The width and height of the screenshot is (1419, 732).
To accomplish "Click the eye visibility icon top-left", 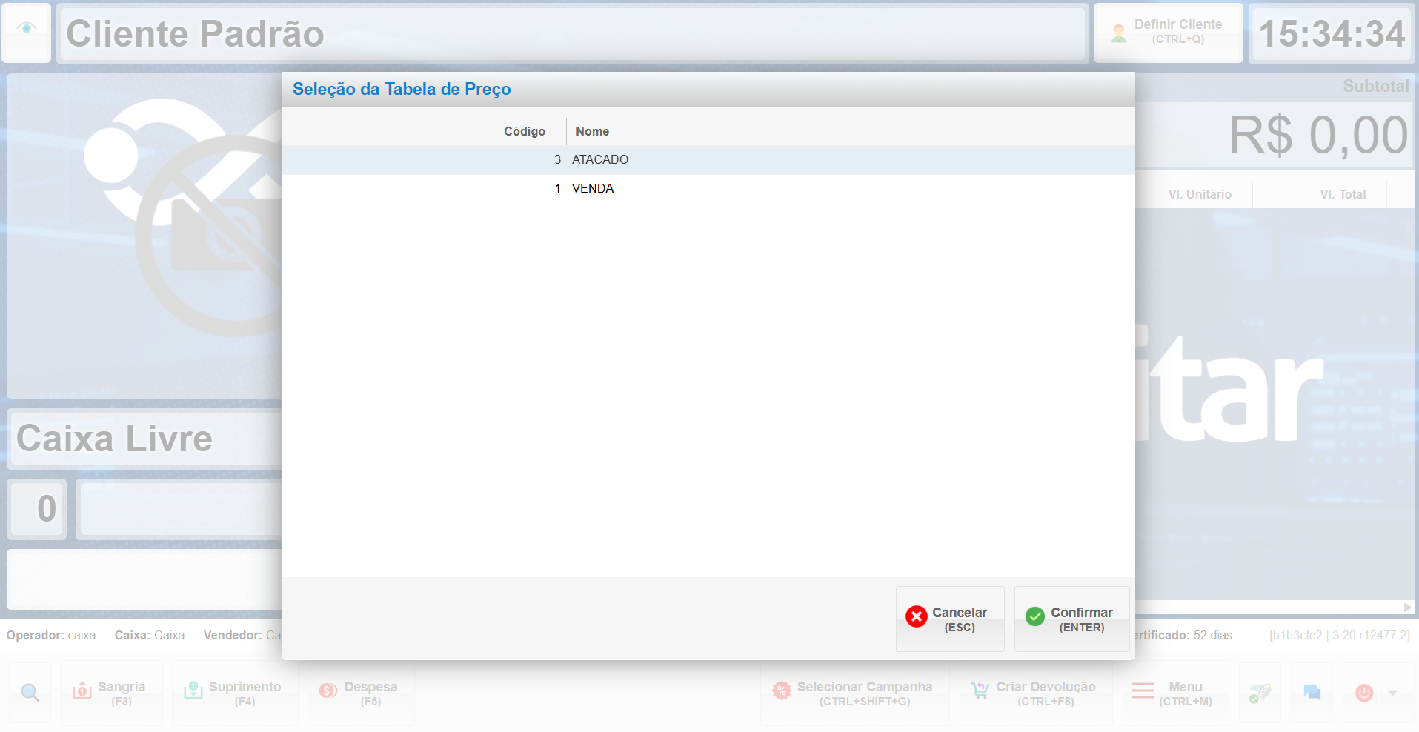I will click(x=27, y=29).
